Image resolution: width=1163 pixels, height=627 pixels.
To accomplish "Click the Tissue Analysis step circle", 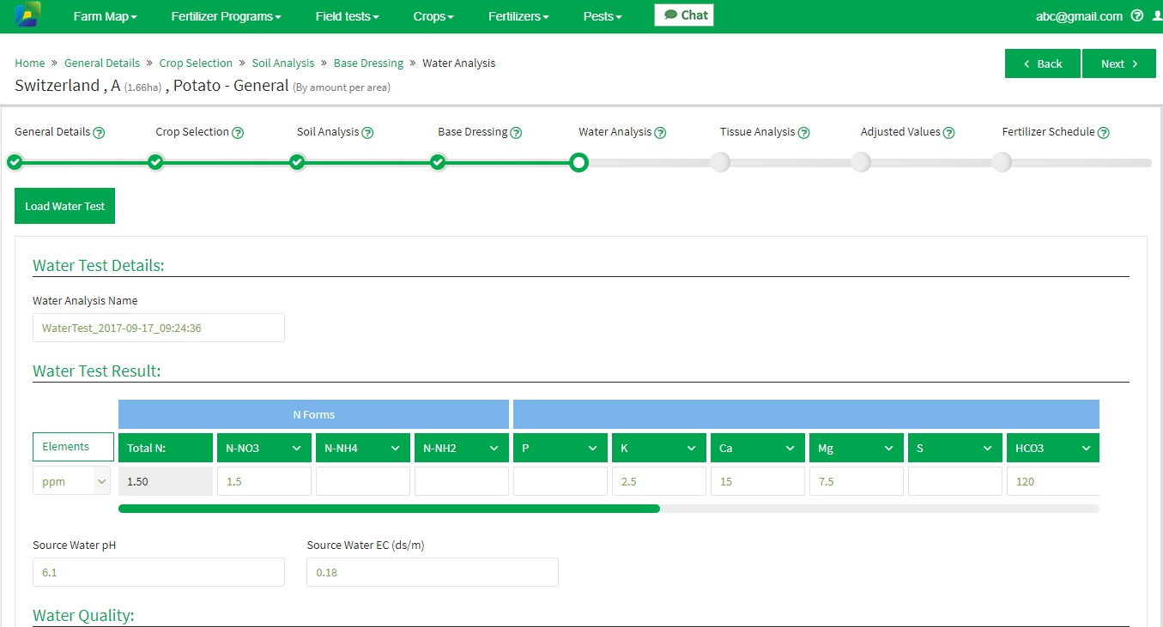I will click(720, 162).
